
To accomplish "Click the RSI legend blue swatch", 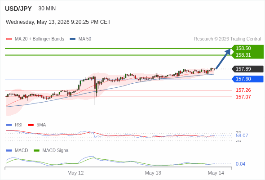I will tap(9, 125).
